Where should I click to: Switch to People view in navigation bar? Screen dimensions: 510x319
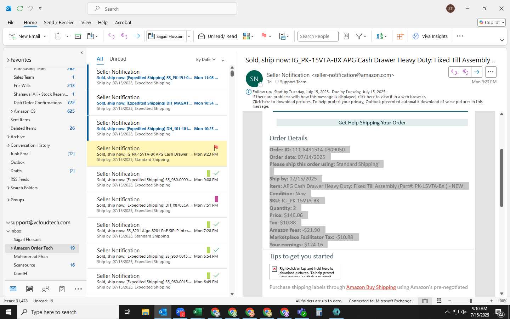[45, 289]
